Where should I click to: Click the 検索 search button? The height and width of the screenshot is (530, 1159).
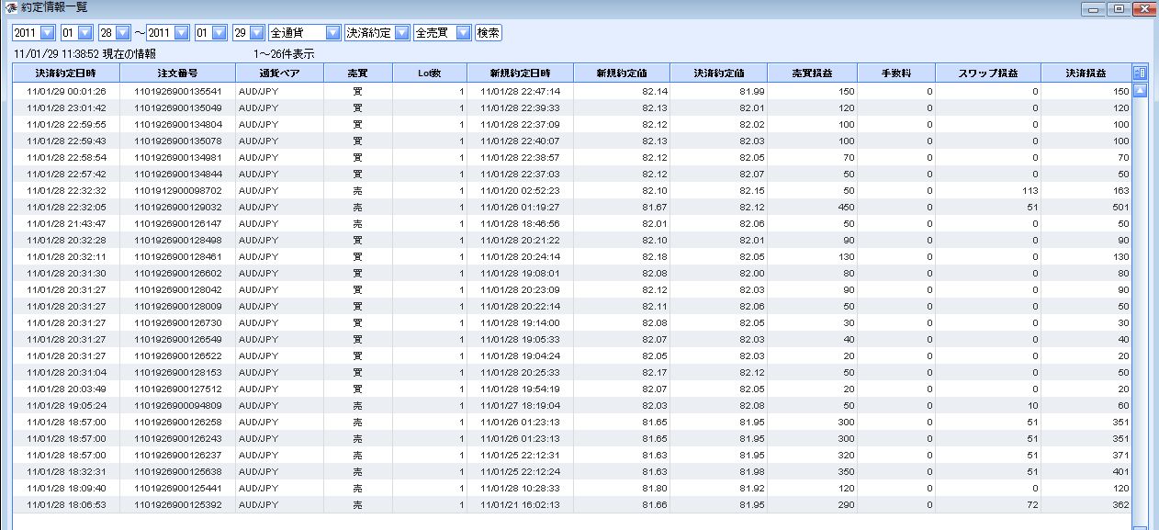[x=489, y=32]
